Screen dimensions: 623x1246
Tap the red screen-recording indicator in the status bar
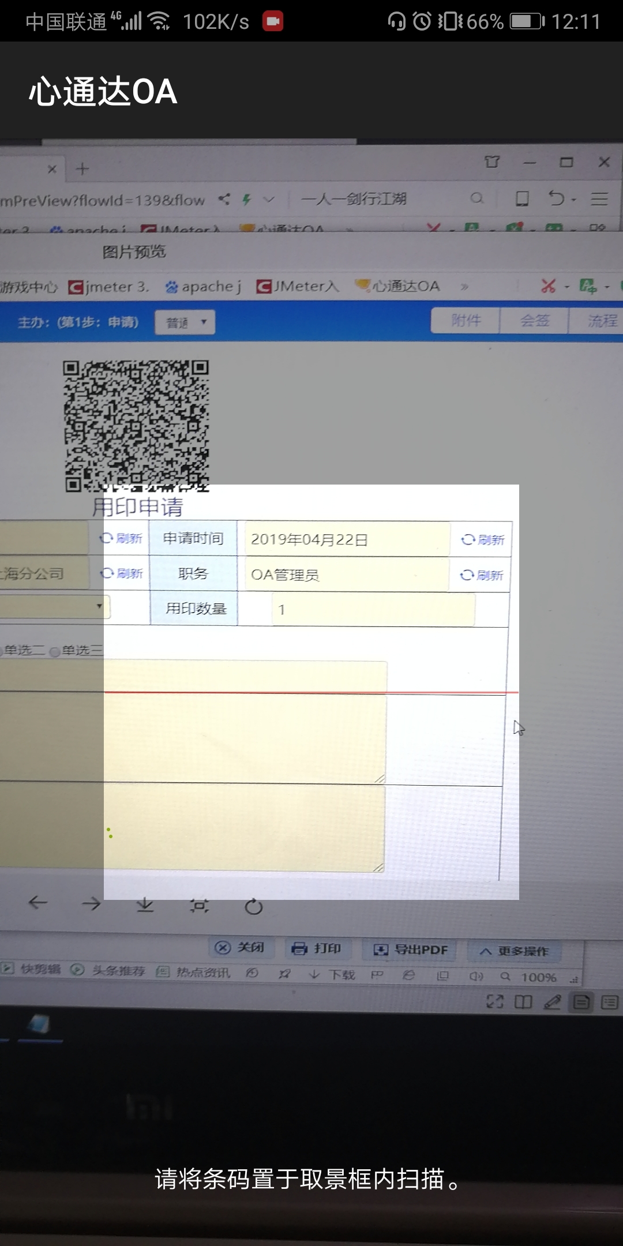[x=273, y=21]
